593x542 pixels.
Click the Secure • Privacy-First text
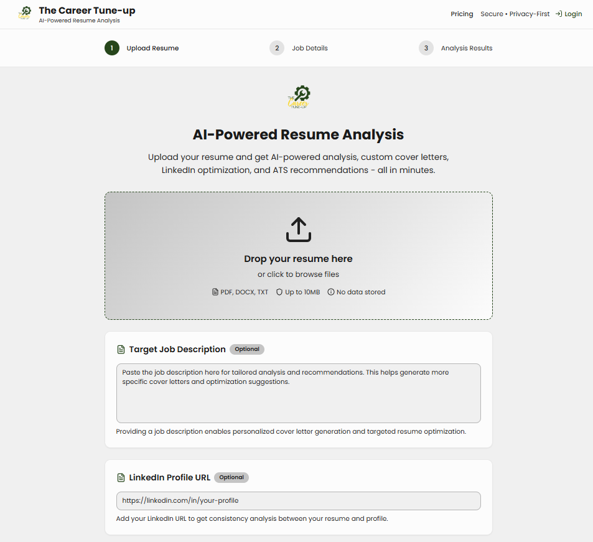pyautogui.click(x=515, y=14)
